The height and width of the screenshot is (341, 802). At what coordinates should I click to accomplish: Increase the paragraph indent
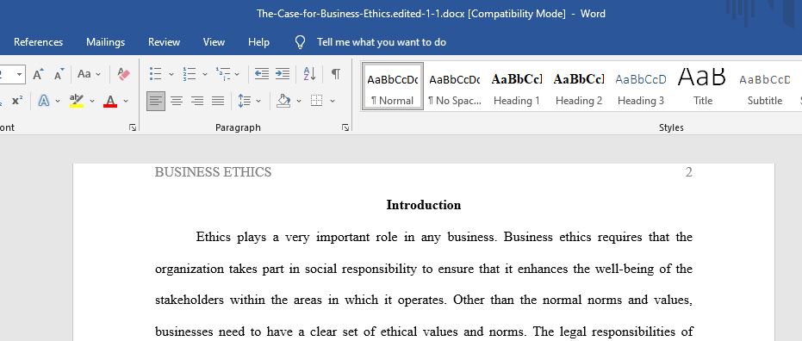(x=283, y=74)
